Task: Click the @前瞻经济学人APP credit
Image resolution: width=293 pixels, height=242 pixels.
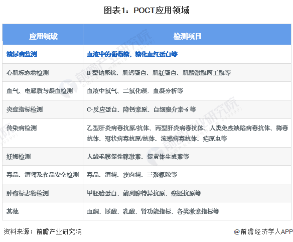Action: pyautogui.click(x=263, y=231)
